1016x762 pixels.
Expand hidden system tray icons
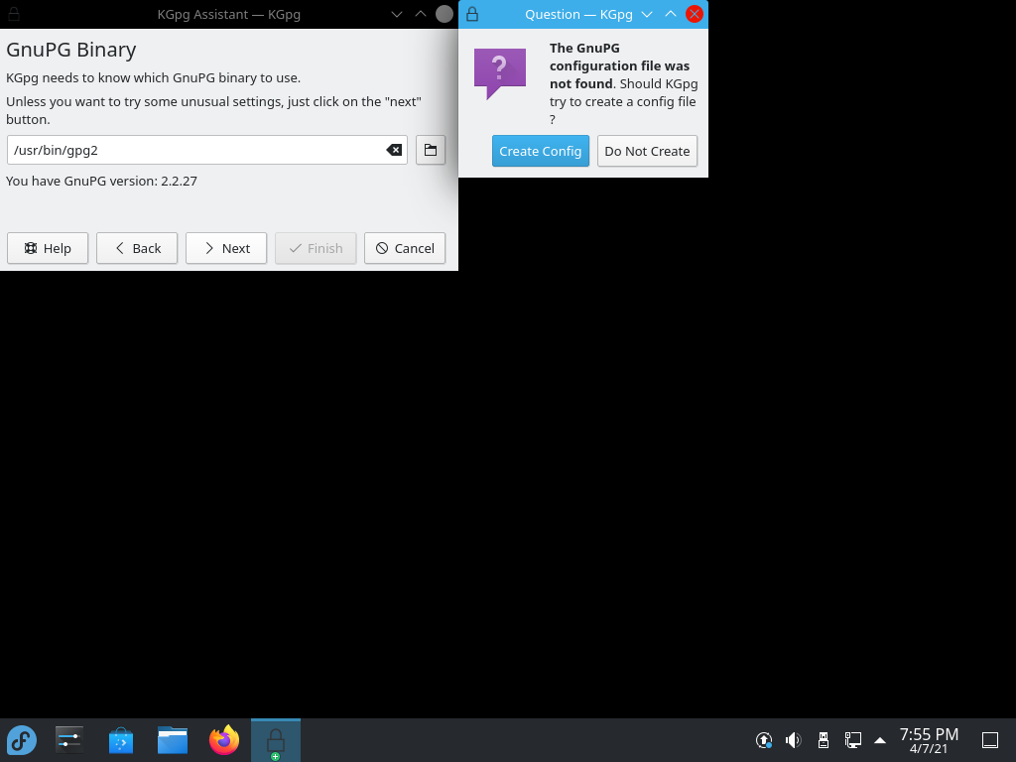coord(880,740)
